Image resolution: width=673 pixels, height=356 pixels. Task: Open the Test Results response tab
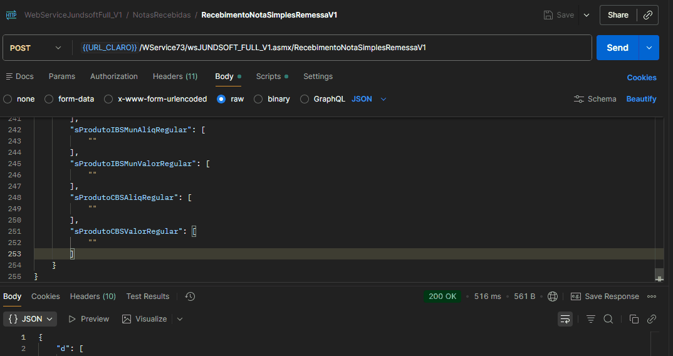point(147,296)
